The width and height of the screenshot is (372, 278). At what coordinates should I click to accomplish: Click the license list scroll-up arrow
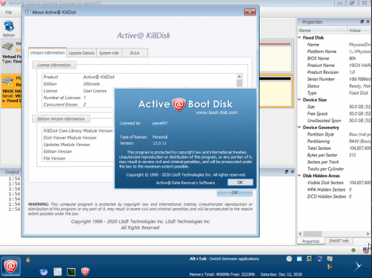click(x=239, y=76)
